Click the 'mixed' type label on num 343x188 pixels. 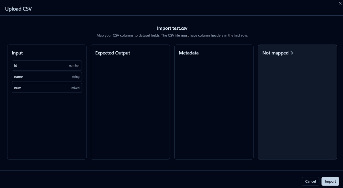point(75,88)
